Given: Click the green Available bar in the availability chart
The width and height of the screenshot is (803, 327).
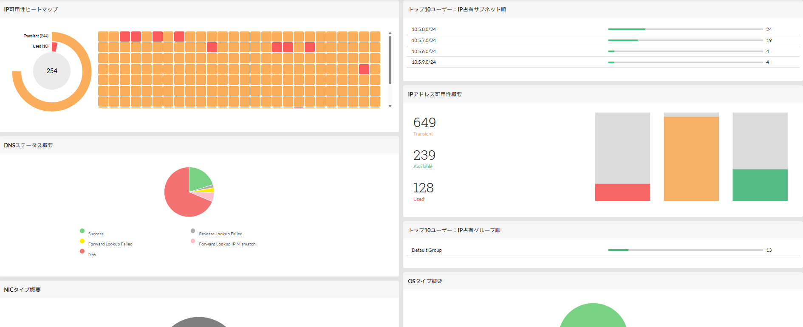Looking at the screenshot, I should coord(760,185).
